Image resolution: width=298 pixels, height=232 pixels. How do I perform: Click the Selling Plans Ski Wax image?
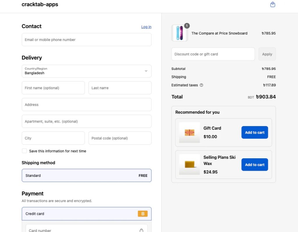[189, 164]
